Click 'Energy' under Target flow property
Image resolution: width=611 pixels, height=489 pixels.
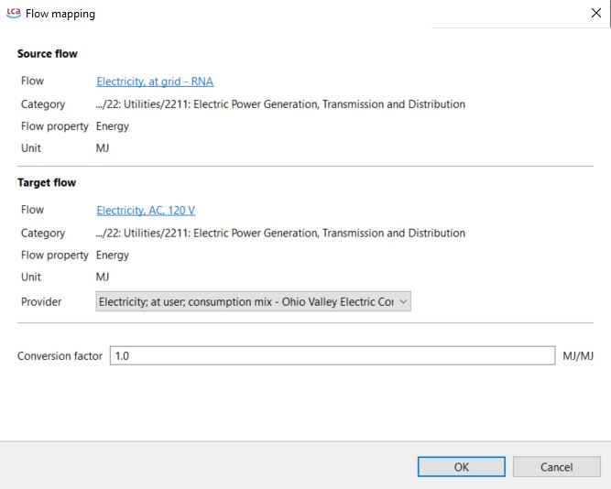(113, 255)
